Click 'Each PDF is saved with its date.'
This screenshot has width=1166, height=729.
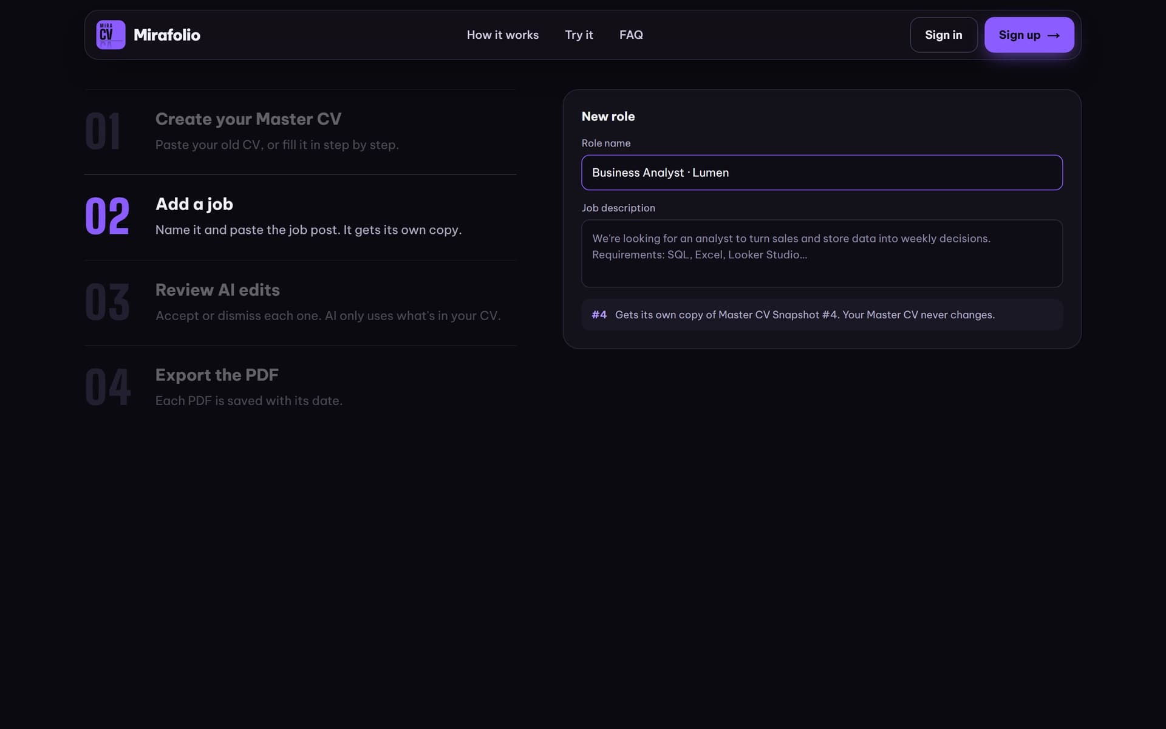click(249, 400)
